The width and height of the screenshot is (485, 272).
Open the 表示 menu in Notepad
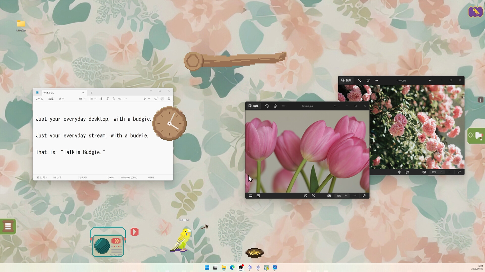coord(62,99)
